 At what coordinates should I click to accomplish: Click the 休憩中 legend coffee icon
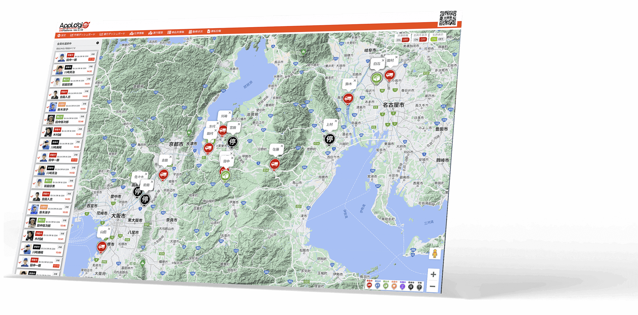click(x=394, y=287)
